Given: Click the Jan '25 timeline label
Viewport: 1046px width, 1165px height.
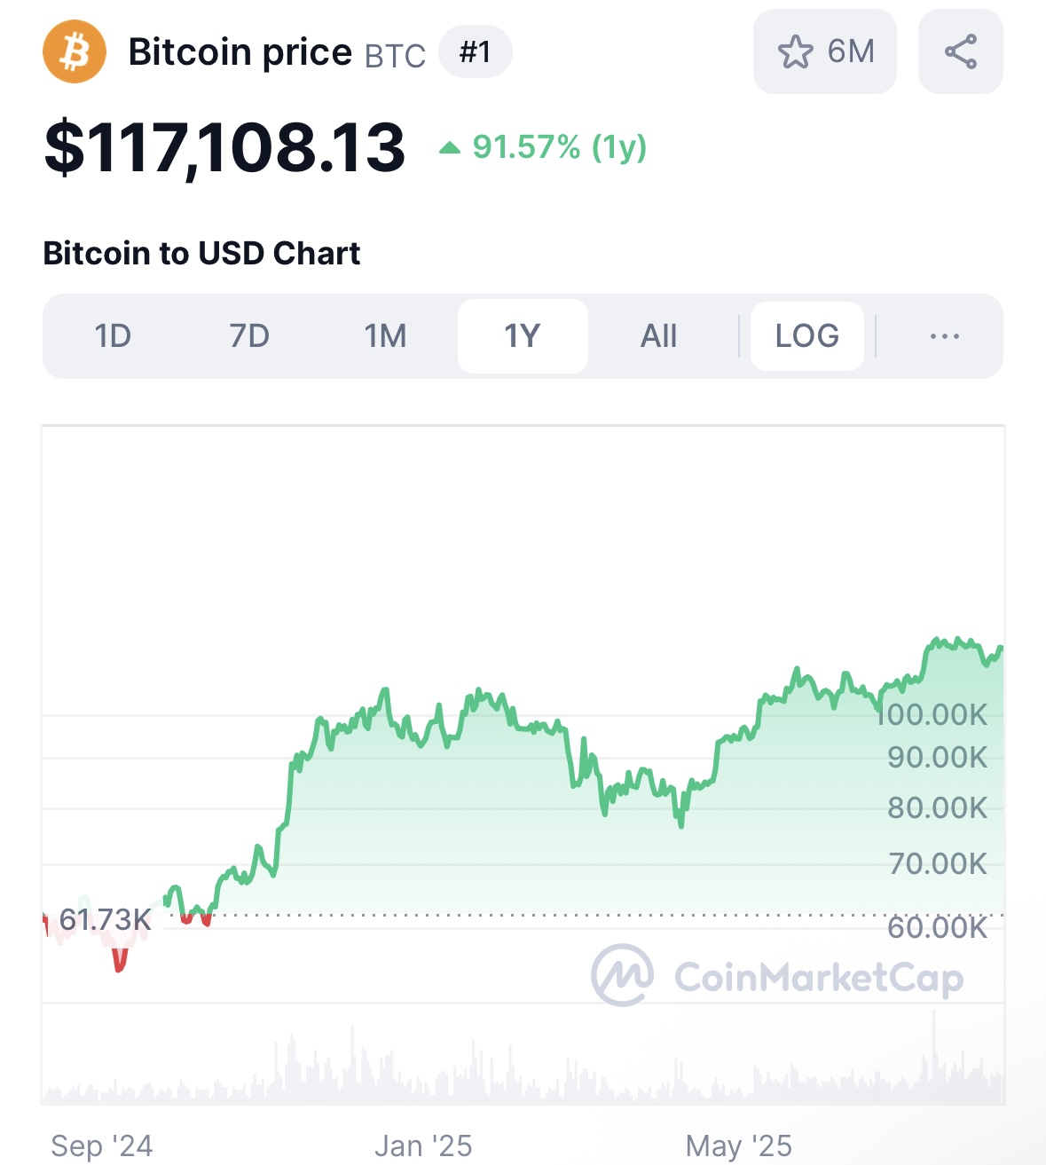Looking at the screenshot, I should click(423, 1145).
